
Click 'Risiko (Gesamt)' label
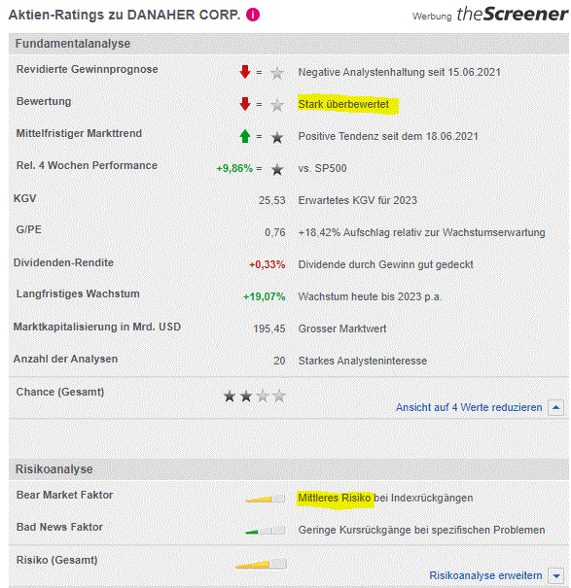(x=56, y=560)
